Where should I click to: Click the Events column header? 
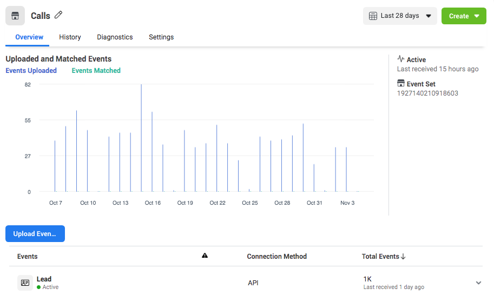point(28,257)
